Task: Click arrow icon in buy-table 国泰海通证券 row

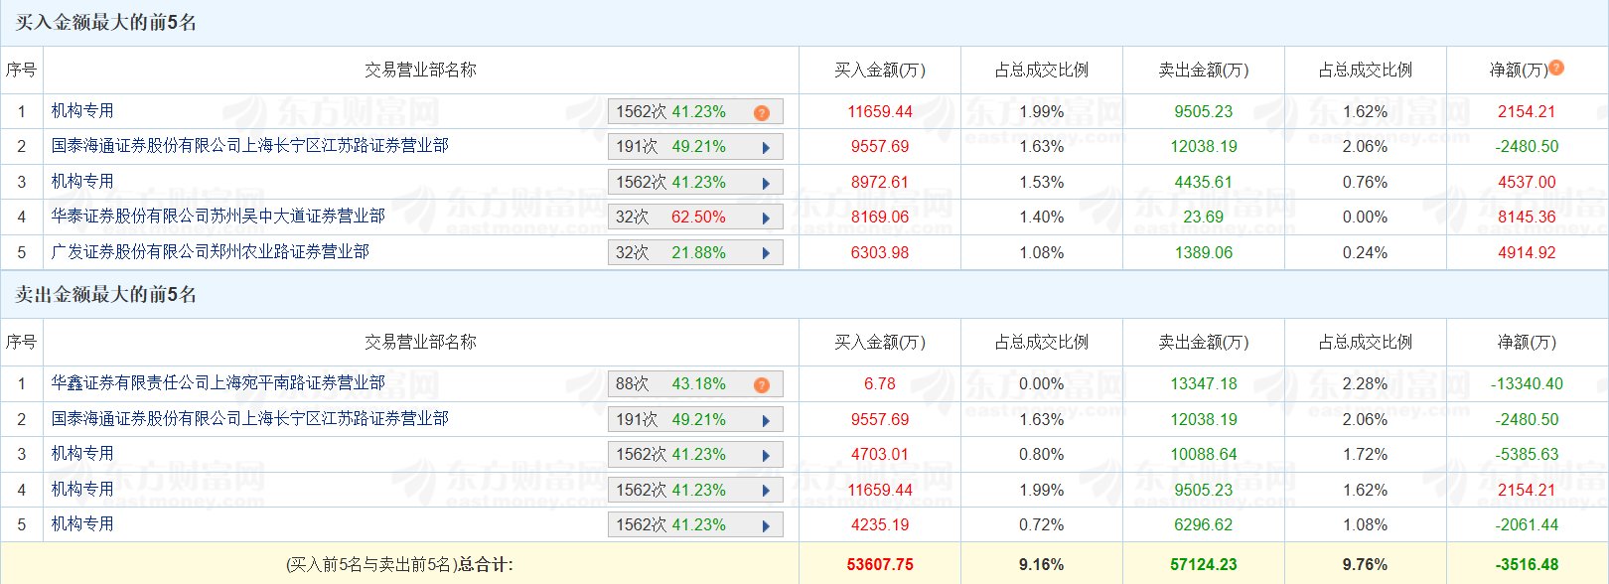Action: coord(766,147)
